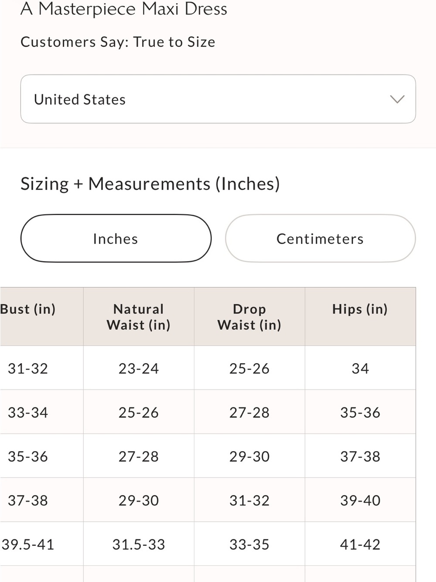Click the Sizing + Measurements (Inches) heading
Image resolution: width=436 pixels, height=582 pixels.
coord(150,184)
